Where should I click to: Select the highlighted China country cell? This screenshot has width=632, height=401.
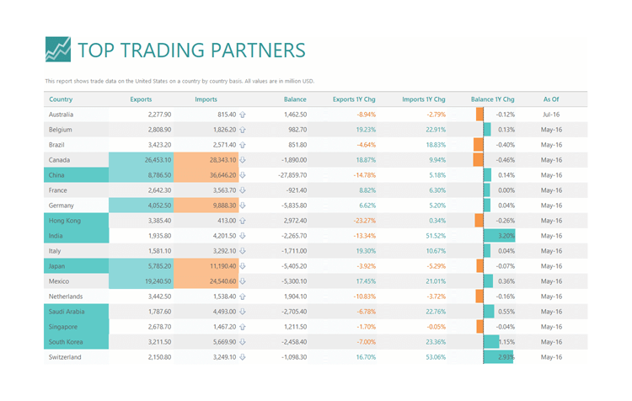(76, 175)
